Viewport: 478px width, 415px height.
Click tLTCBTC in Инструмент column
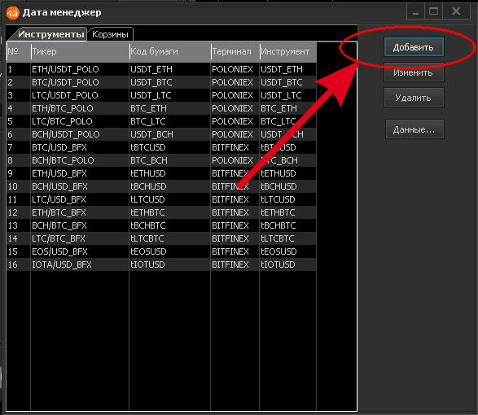[x=278, y=238]
